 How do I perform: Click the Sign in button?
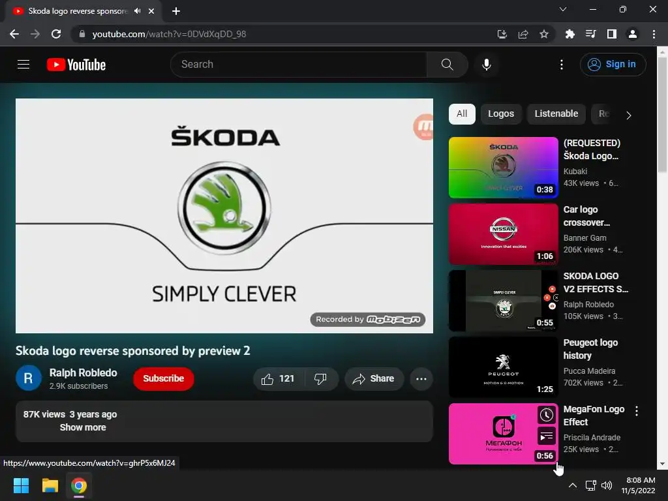coord(613,65)
